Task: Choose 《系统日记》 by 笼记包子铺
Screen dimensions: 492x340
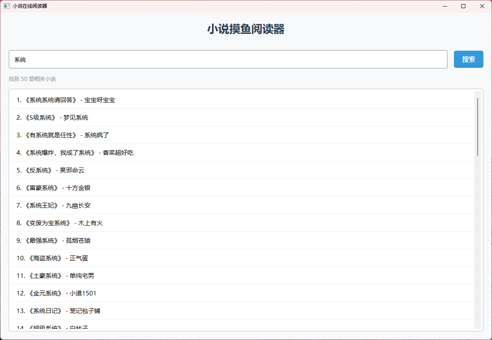Action: point(59,311)
